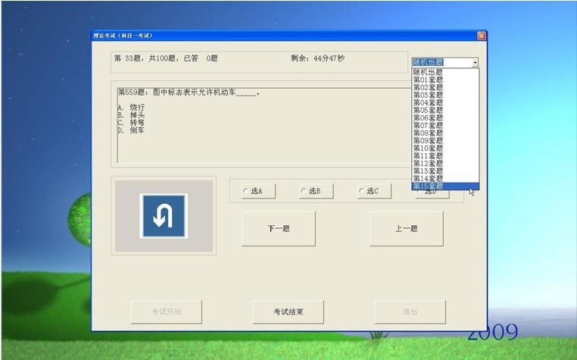Choose 第01套题 from the list
Viewport: 577px width, 360px height.
click(x=445, y=80)
